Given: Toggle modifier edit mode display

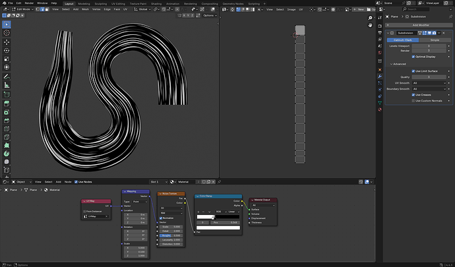Looking at the screenshot, I should [x=425, y=33].
